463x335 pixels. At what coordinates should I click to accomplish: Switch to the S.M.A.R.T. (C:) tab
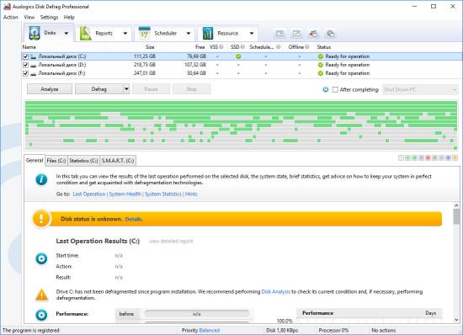(118, 161)
